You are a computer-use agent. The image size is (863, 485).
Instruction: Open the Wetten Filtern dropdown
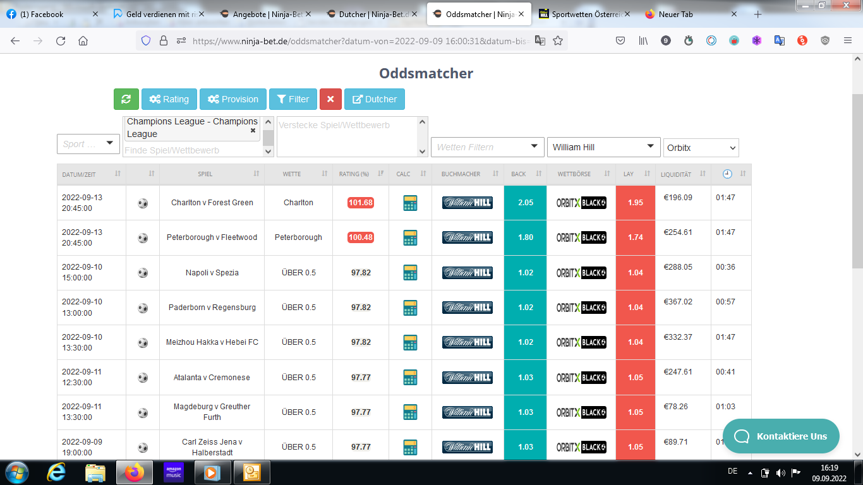point(488,147)
